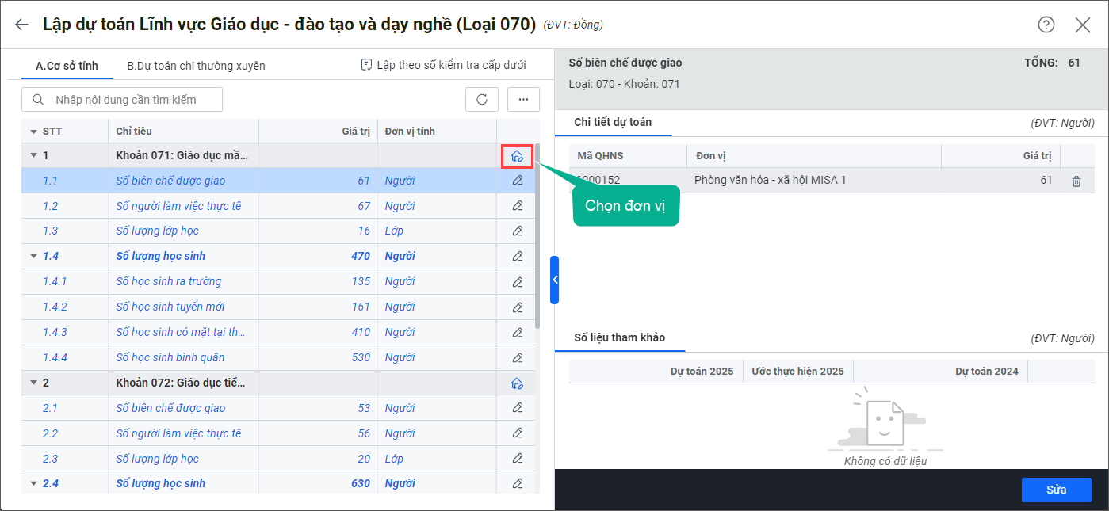Click the refresh button next to search
The height and width of the screenshot is (511, 1109).
[x=481, y=99]
